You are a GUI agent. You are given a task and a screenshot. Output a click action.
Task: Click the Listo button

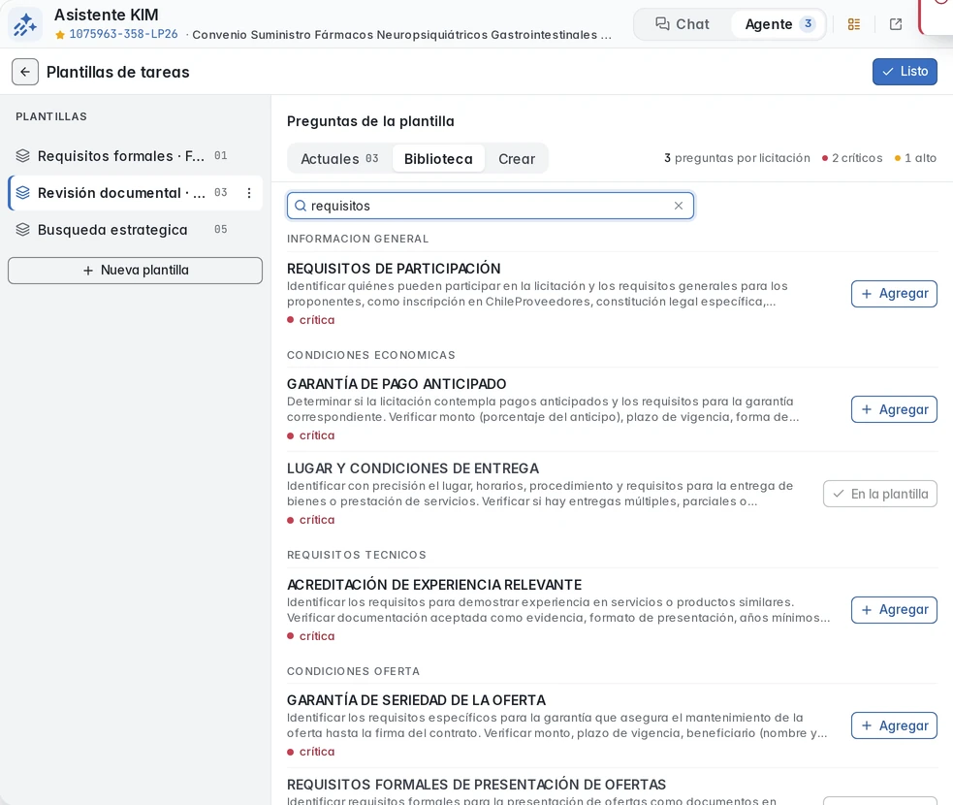pos(905,71)
